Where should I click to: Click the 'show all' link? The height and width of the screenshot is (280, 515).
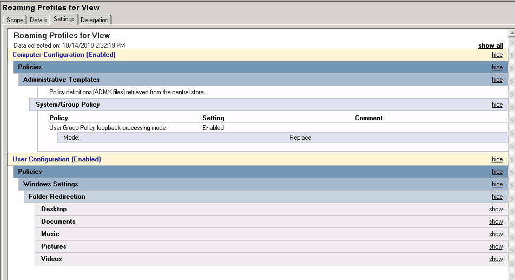490,45
